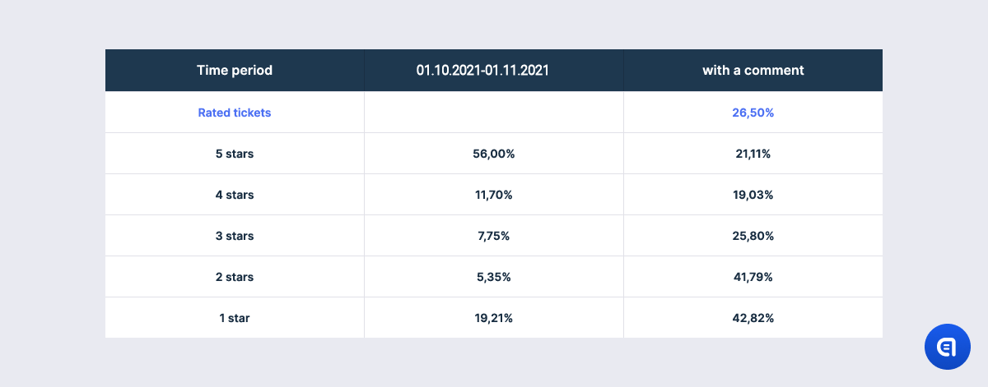Select the 26,50% rated tickets value
The width and height of the screenshot is (988, 387).
coord(753,113)
